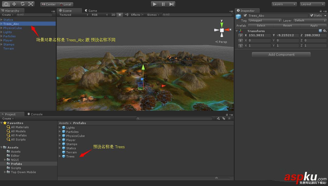Toggle scene audio speaker icon
Viewport: 328px width, 186px height.
pyautogui.click(x=126, y=15)
